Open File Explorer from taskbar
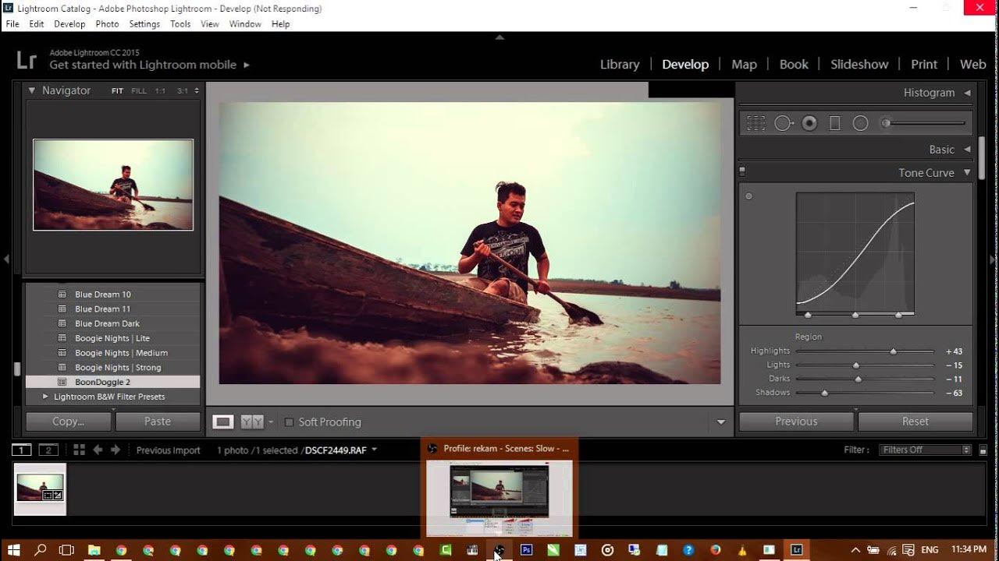The height and width of the screenshot is (561, 999). pyautogui.click(x=94, y=550)
